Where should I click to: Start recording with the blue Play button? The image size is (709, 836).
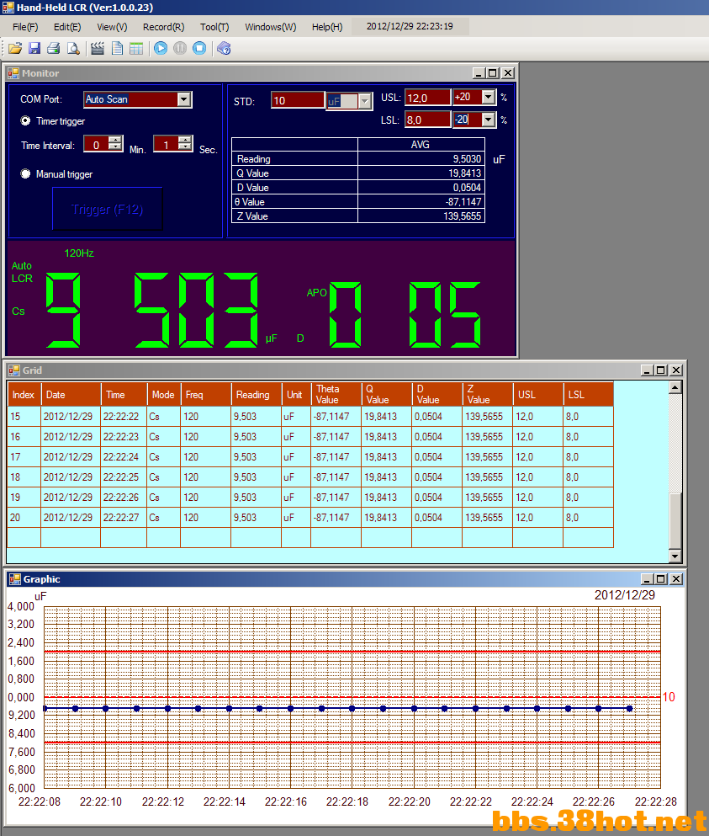[x=161, y=49]
